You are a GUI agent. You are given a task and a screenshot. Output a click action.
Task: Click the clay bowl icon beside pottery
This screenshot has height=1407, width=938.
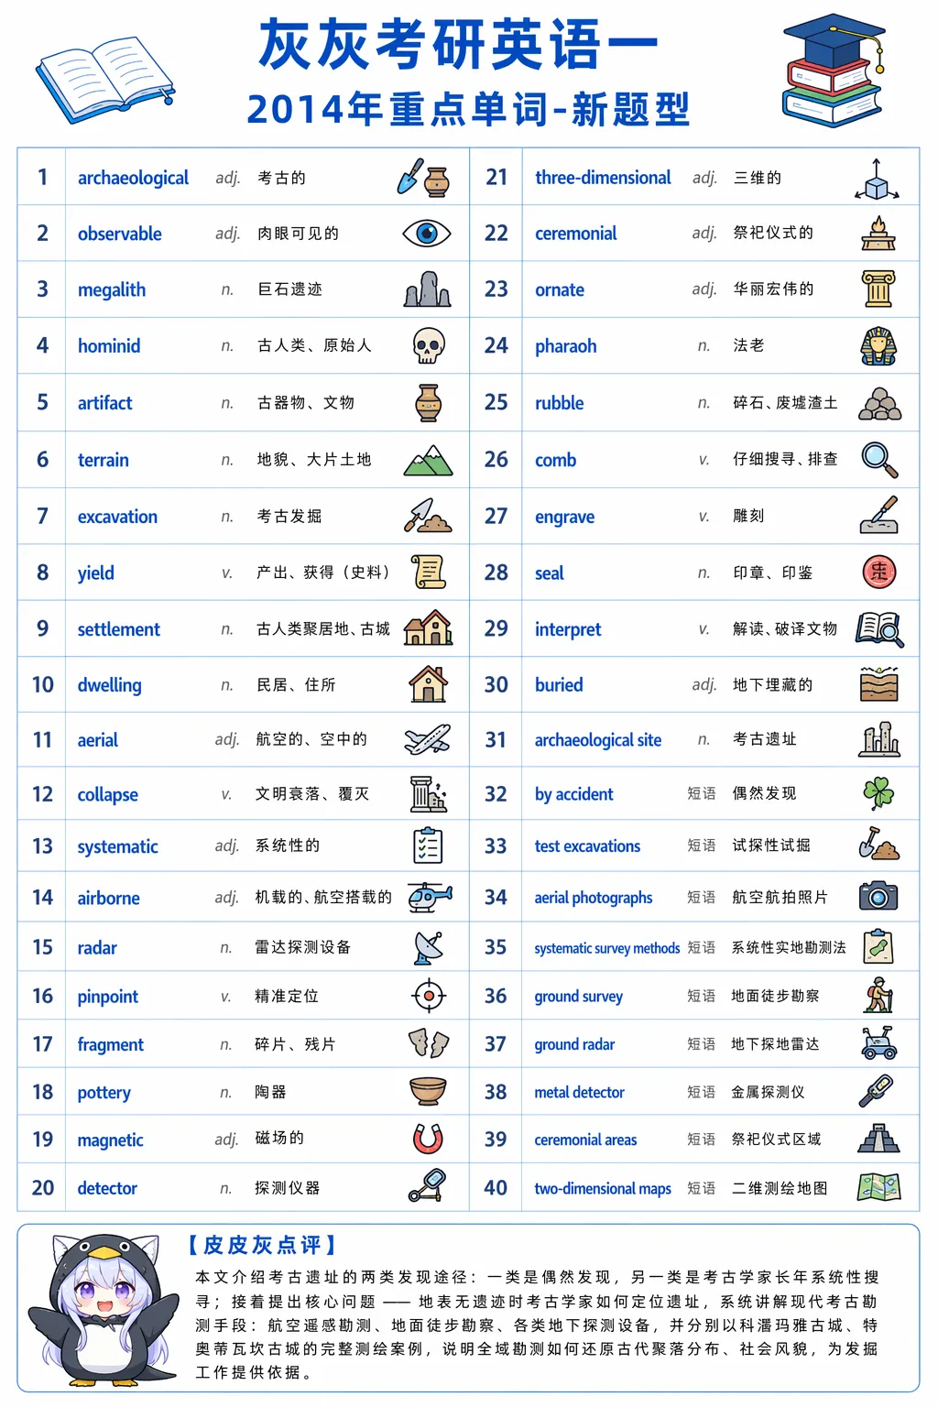pyautogui.click(x=428, y=1091)
